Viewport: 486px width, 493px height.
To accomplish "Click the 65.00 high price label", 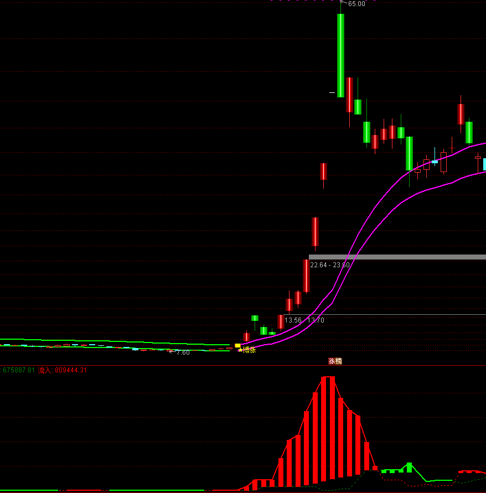I will [356, 4].
